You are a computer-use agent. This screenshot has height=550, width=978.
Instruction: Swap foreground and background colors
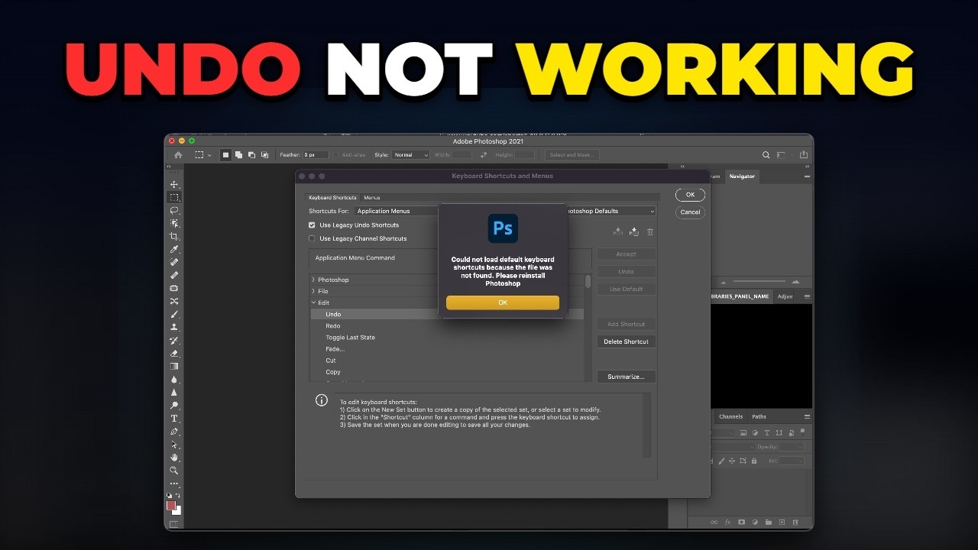click(177, 496)
